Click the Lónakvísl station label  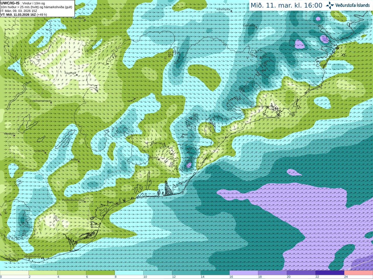point(39,151)
